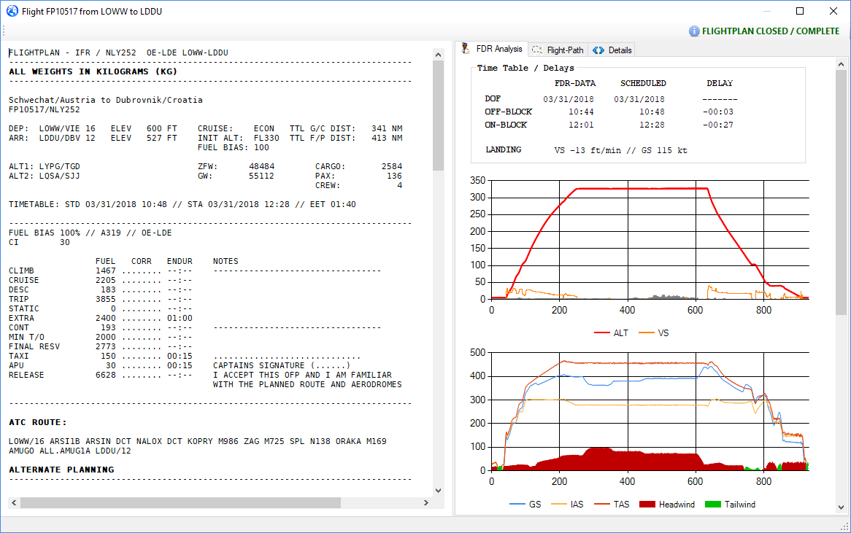This screenshot has width=851, height=533.
Task: Click the 'Time Table / Delays' group title
Action: [x=525, y=68]
